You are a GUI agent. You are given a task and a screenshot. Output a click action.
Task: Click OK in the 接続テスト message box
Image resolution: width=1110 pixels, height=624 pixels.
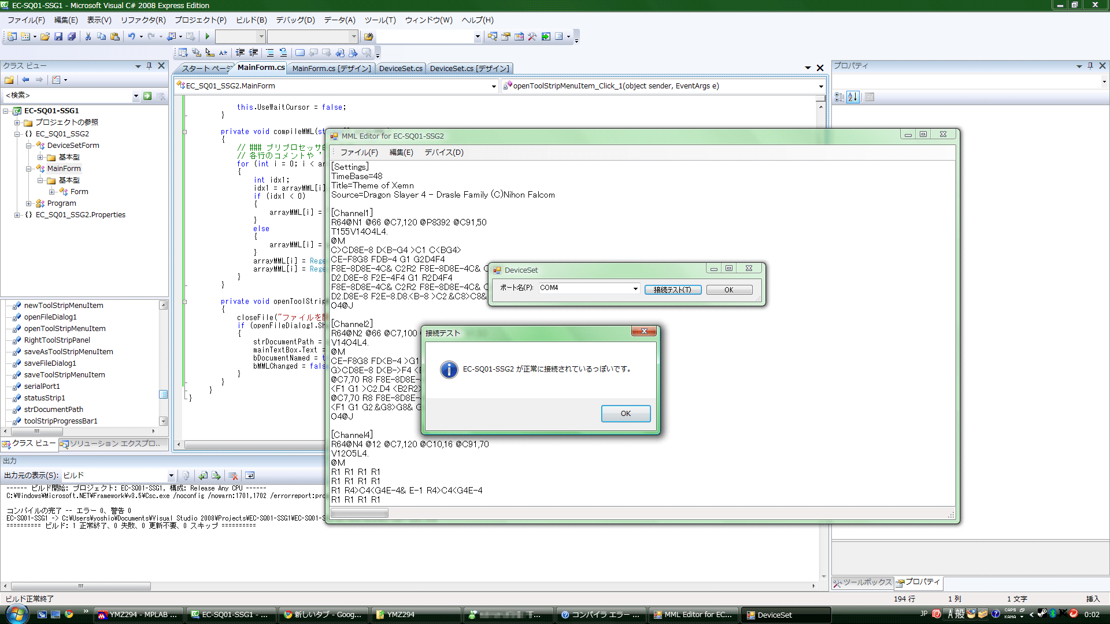tap(626, 414)
